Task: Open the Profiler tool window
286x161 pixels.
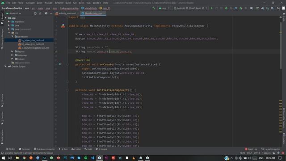Action: click(76, 149)
